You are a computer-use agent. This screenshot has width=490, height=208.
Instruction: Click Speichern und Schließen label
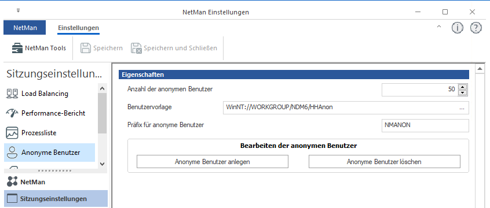[180, 49]
